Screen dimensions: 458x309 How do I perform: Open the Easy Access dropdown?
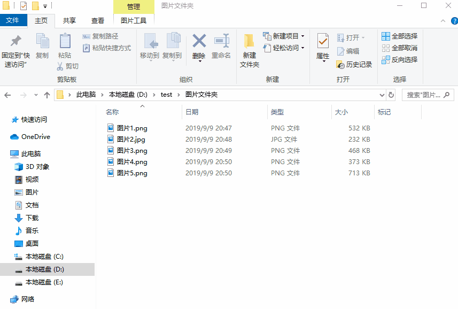284,48
